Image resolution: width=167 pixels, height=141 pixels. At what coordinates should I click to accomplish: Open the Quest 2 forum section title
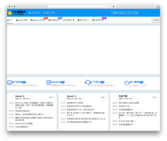(x=20, y=96)
